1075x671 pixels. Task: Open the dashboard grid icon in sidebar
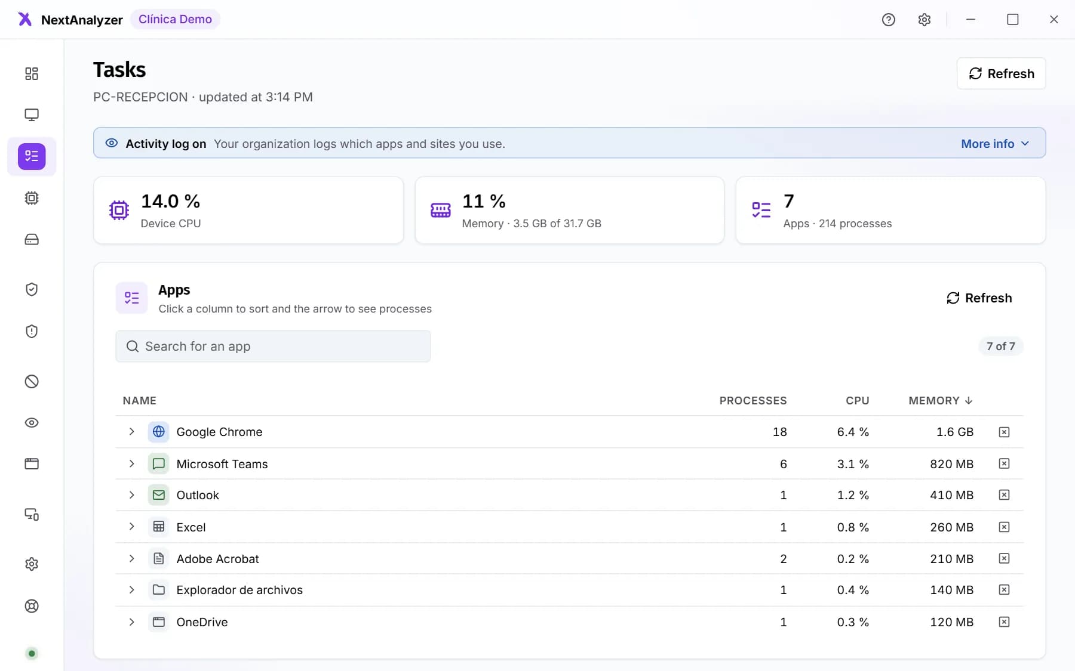[32, 73]
